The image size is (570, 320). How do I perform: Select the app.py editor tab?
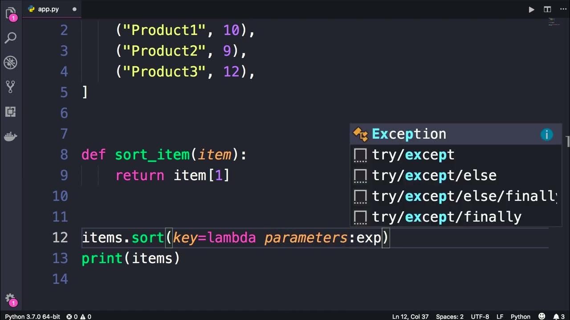(x=49, y=9)
